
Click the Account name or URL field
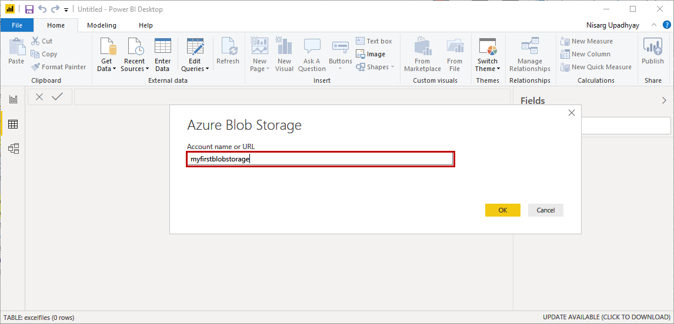click(x=320, y=159)
